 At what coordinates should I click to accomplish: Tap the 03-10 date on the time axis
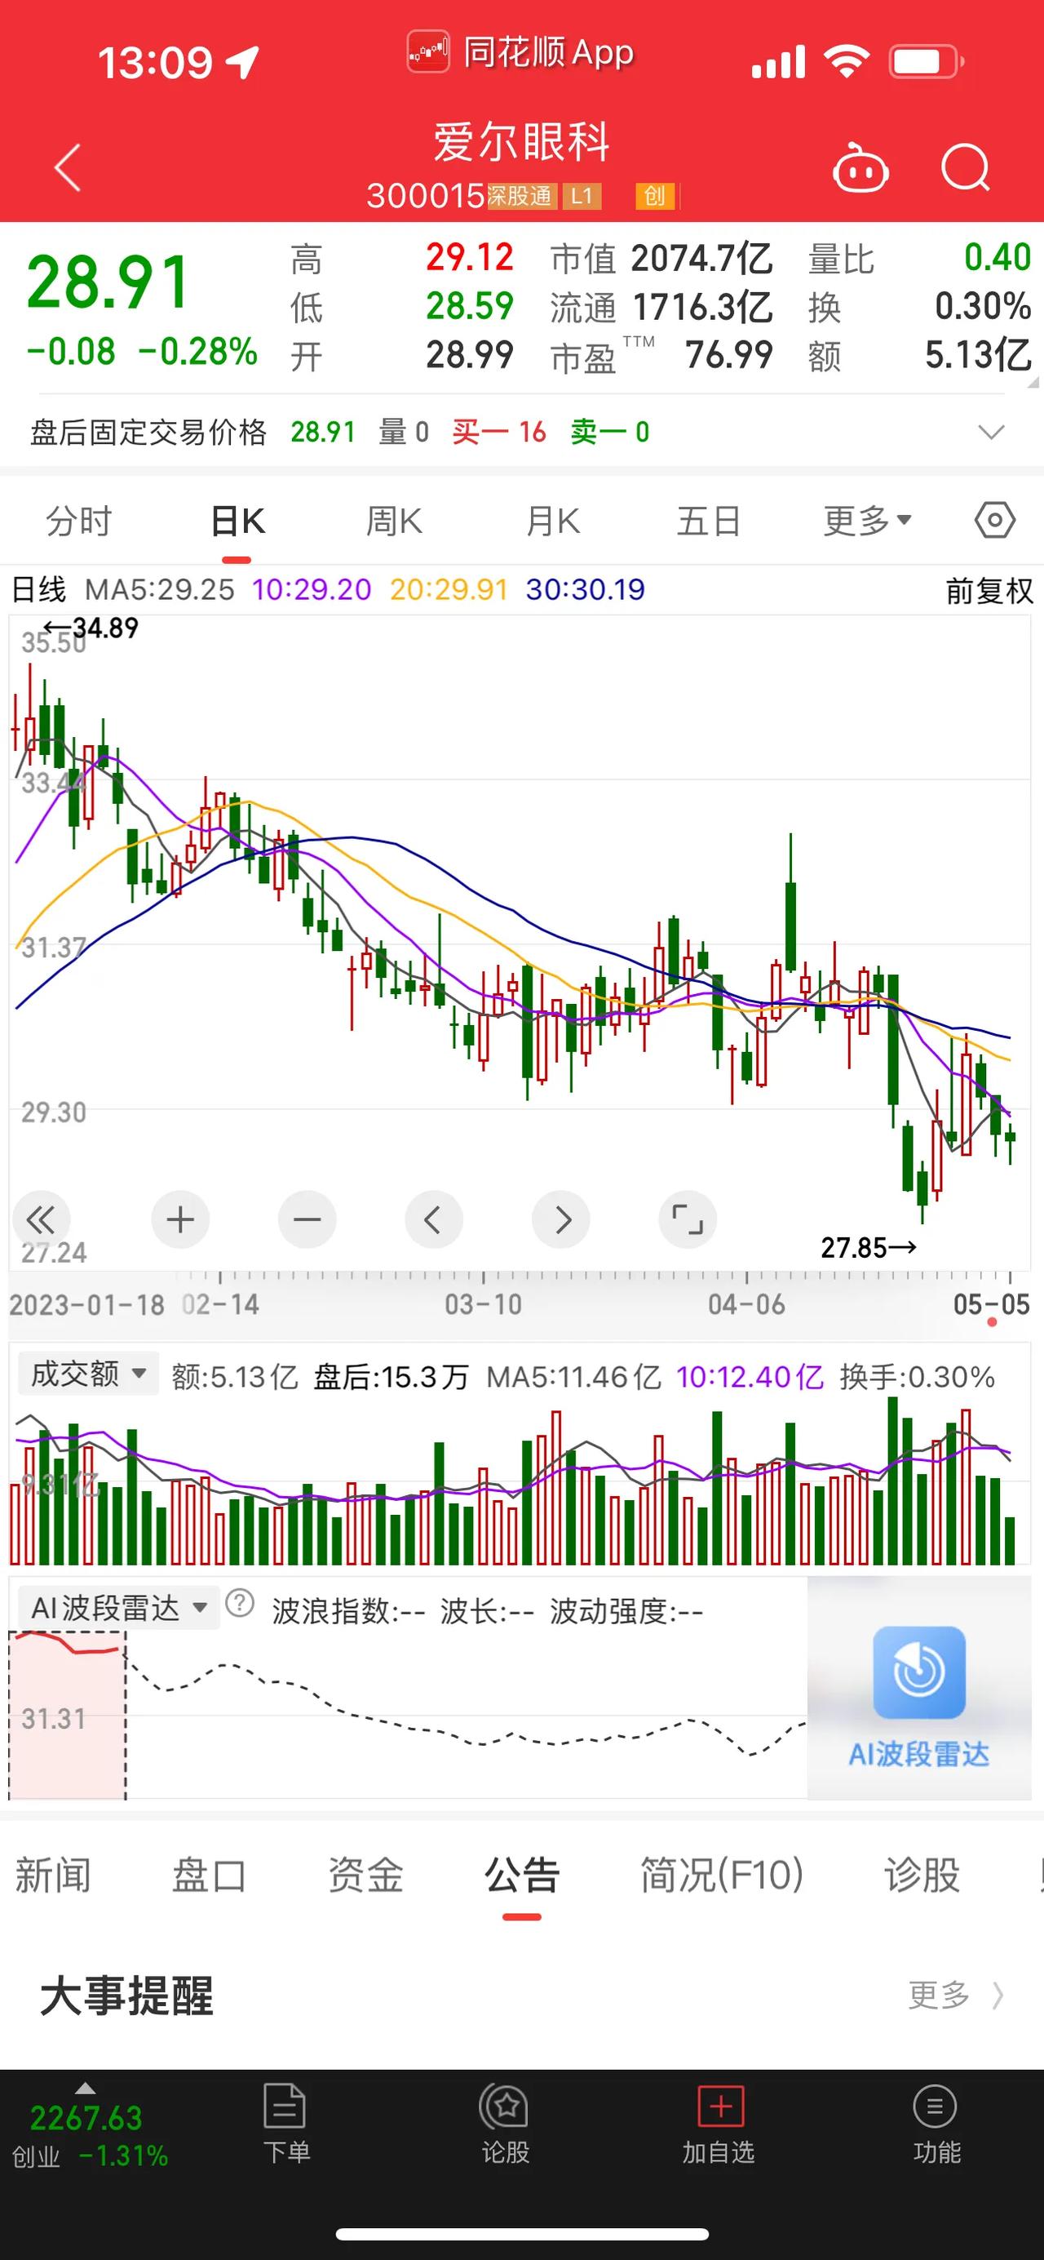point(483,1304)
